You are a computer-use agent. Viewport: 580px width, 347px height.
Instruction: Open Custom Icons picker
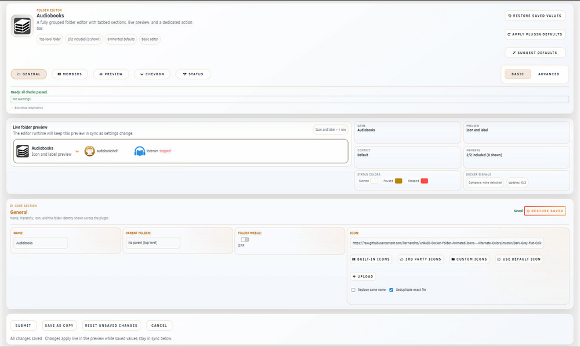pos(469,259)
